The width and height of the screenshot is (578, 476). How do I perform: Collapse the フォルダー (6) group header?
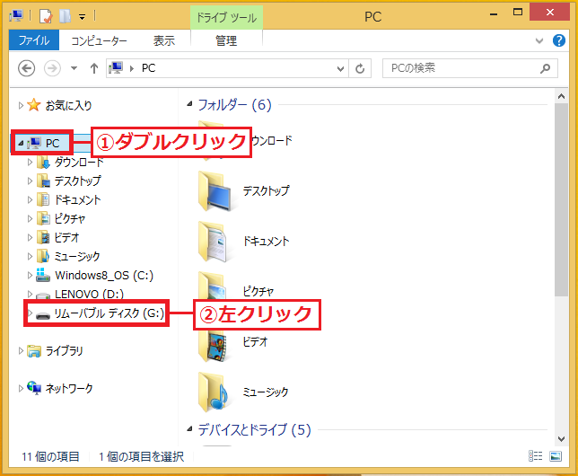[189, 104]
